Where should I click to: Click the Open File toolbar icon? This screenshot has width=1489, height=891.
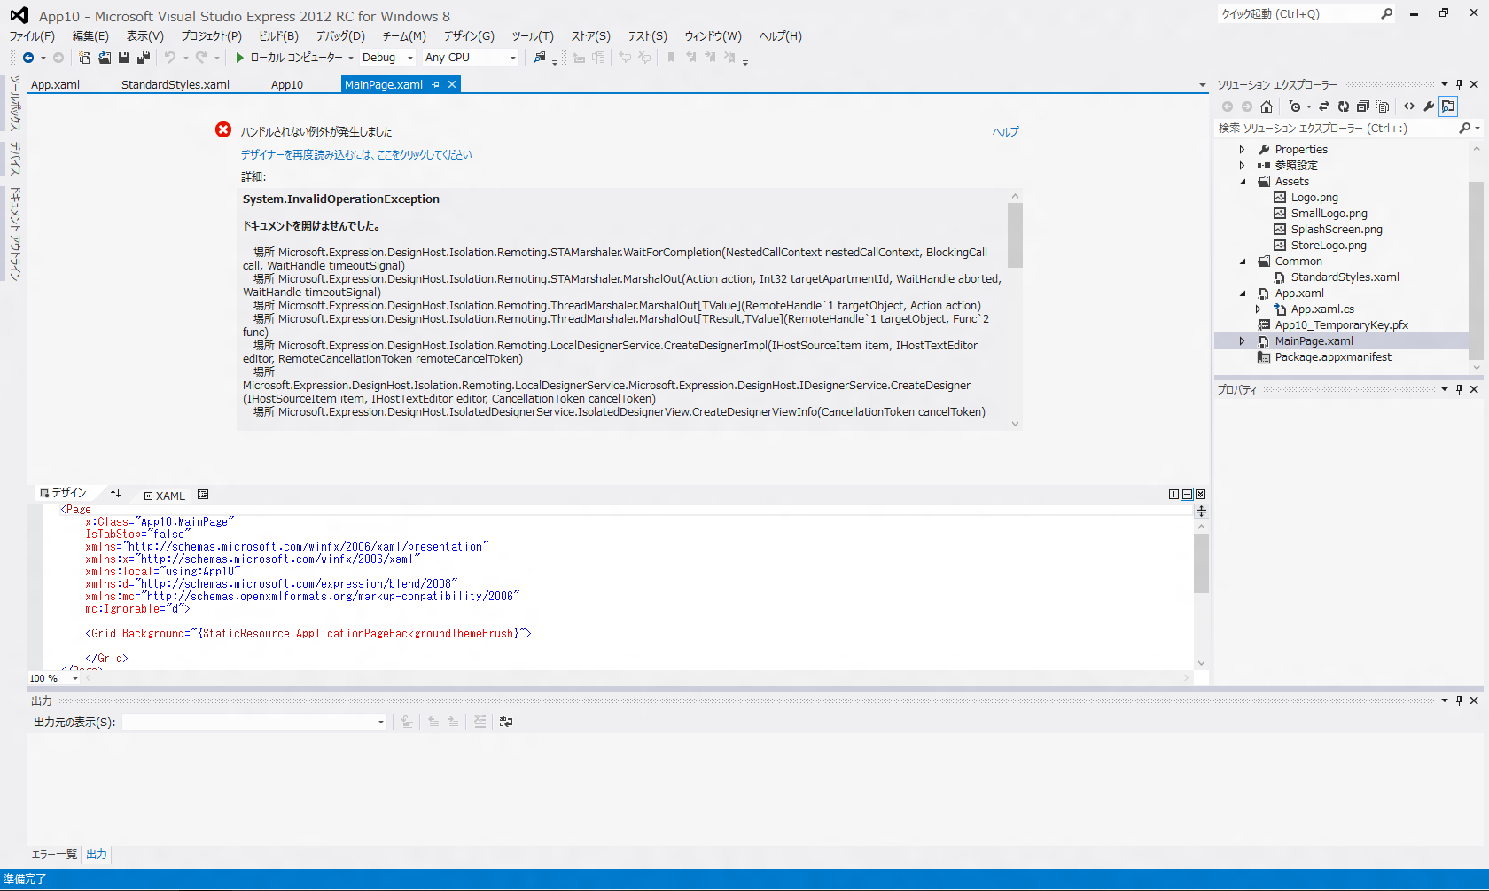[105, 58]
